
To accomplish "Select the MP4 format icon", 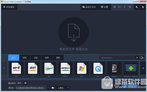I will click(16, 68).
